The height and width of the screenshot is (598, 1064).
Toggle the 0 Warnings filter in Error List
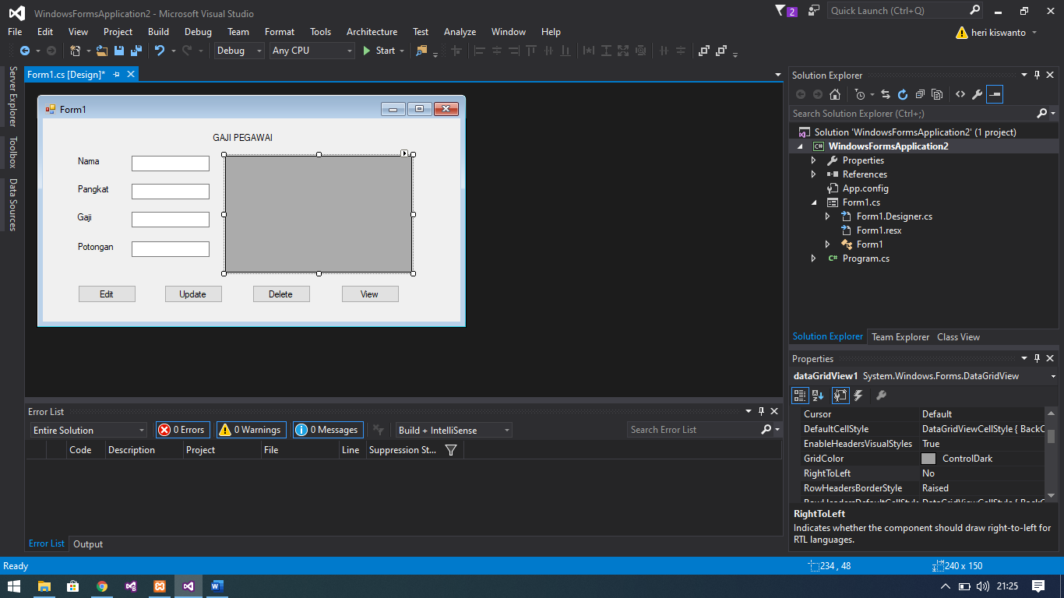click(x=251, y=429)
